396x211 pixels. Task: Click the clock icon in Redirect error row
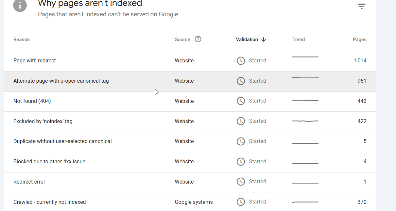tap(241, 182)
